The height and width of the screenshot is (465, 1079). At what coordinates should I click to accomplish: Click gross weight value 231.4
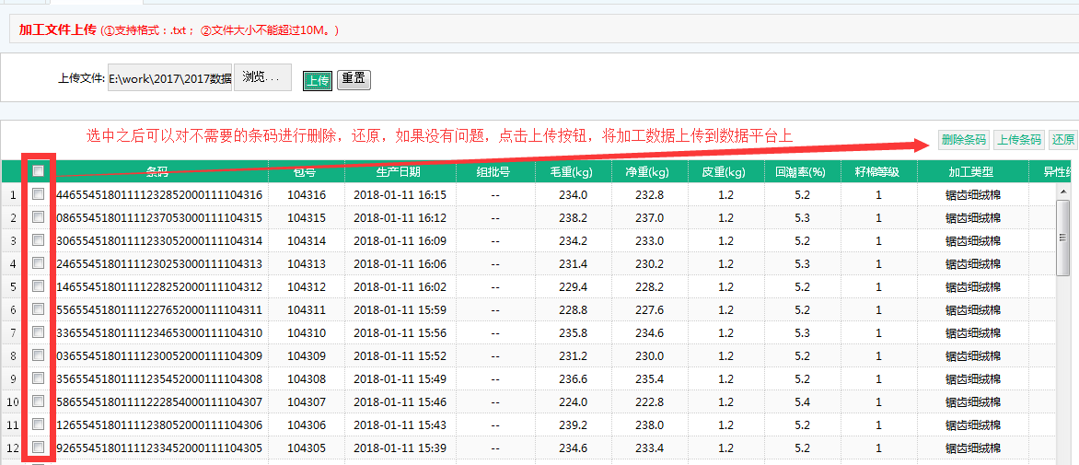pos(574,264)
